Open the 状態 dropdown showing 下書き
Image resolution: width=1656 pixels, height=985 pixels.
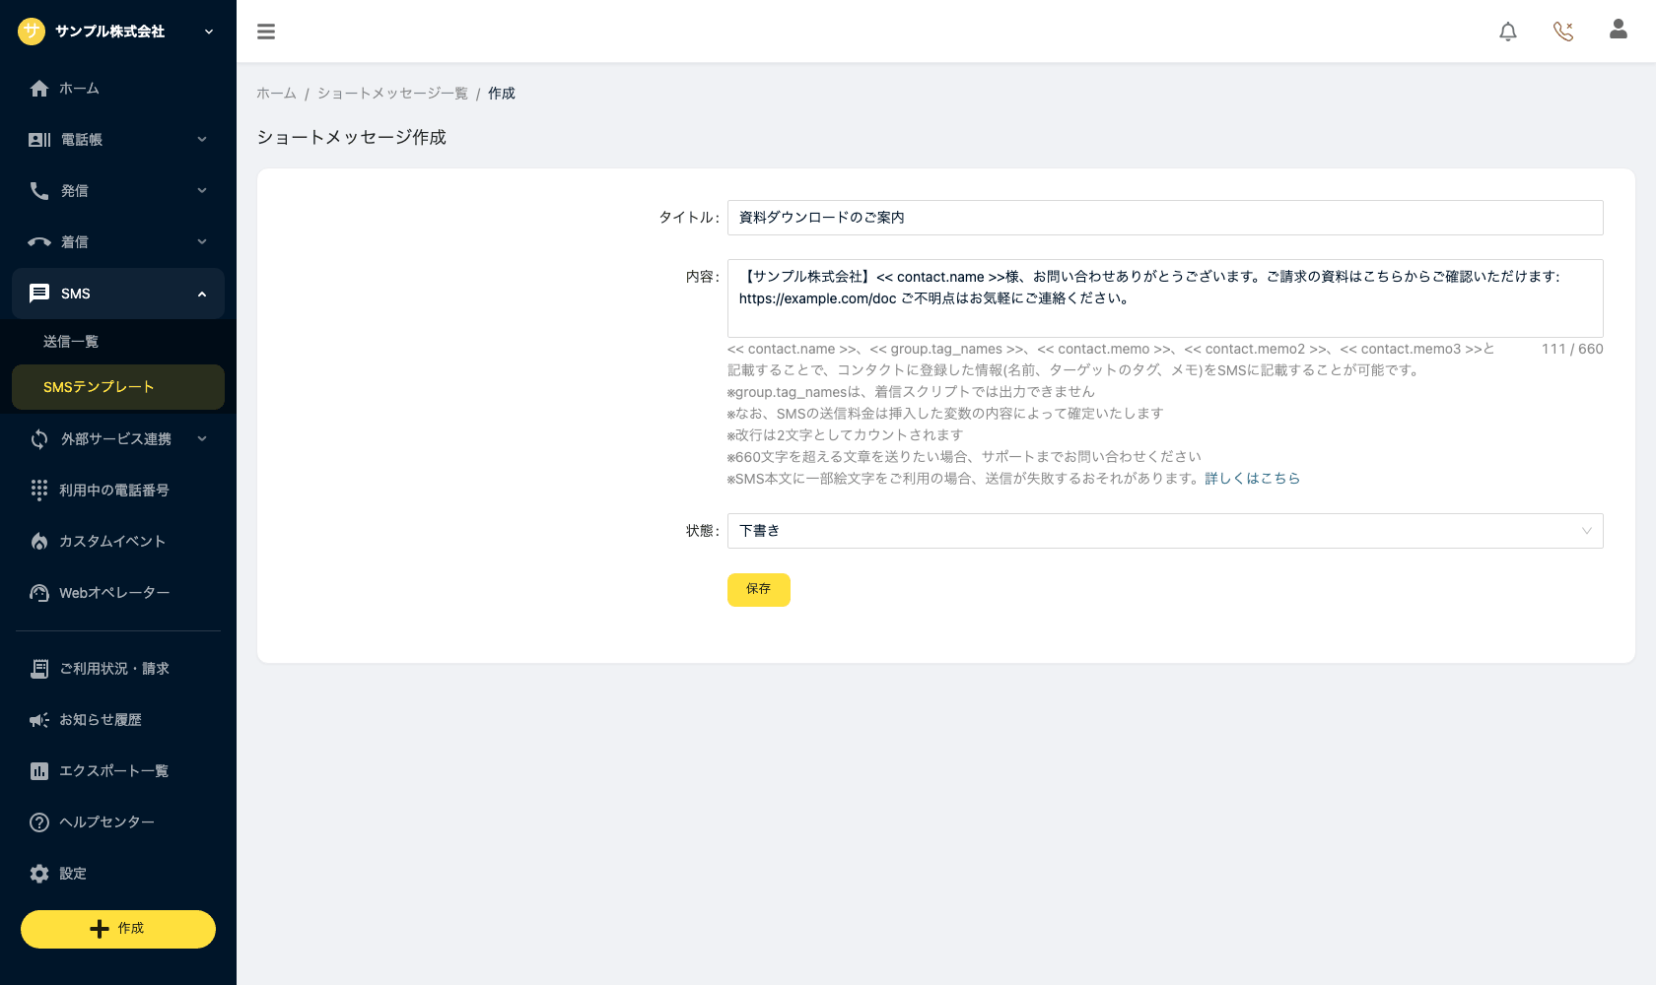click(x=1165, y=531)
